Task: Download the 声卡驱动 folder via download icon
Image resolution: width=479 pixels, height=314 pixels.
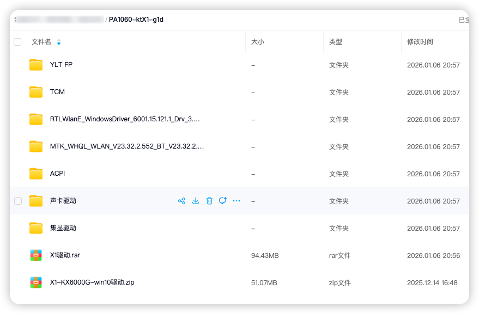Action: (196, 201)
